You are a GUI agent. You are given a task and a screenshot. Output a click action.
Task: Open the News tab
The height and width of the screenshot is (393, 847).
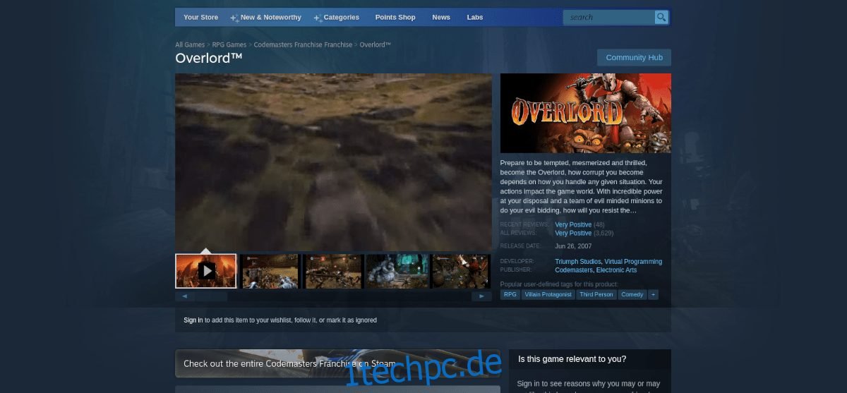[441, 17]
